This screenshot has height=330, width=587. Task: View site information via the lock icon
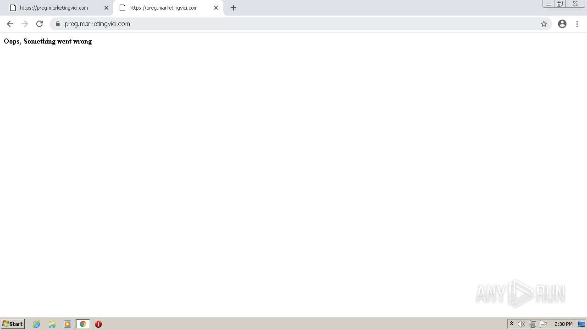click(x=58, y=24)
